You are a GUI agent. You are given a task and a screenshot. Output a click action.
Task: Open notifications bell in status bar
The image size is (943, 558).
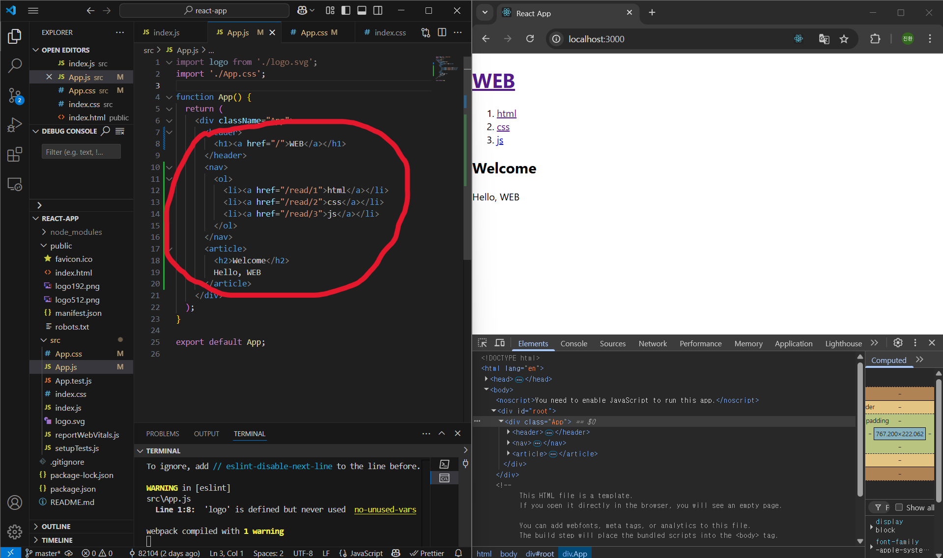coord(458,553)
